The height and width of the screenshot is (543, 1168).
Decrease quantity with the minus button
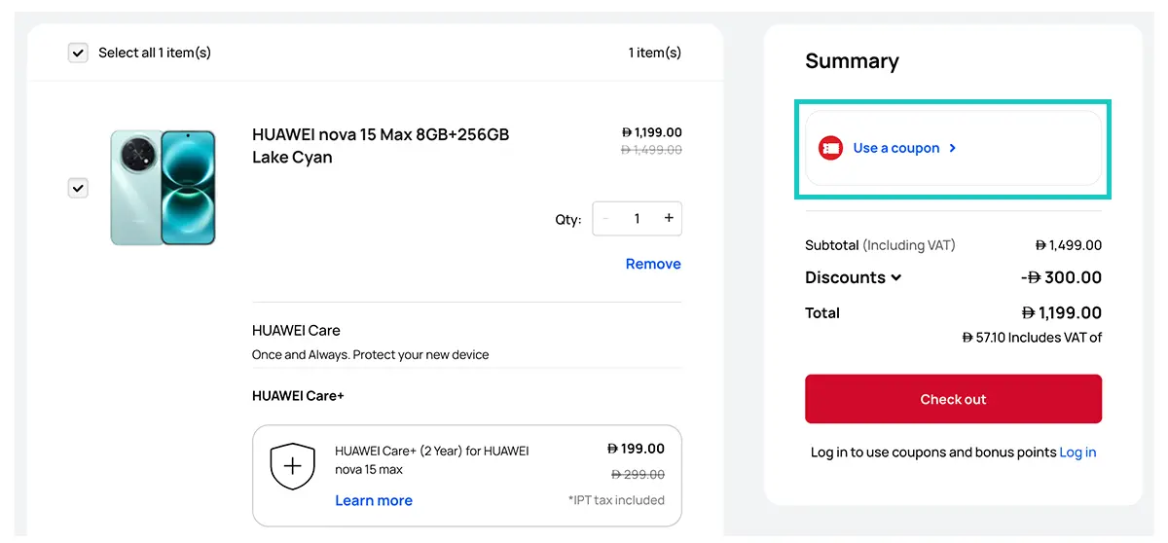click(606, 219)
